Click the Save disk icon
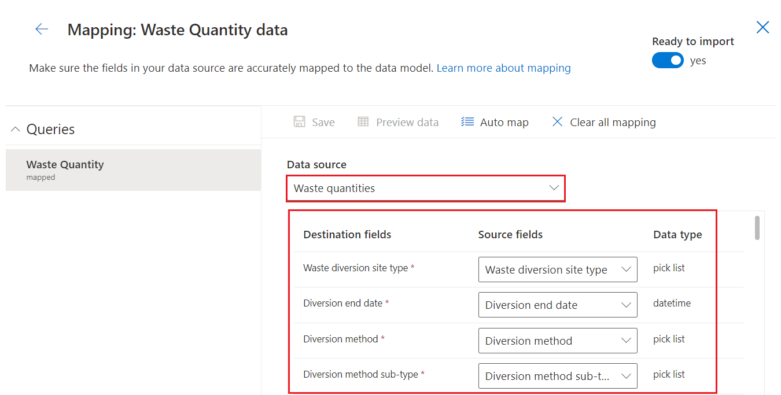Viewport: 781px width, 395px height. click(x=299, y=122)
